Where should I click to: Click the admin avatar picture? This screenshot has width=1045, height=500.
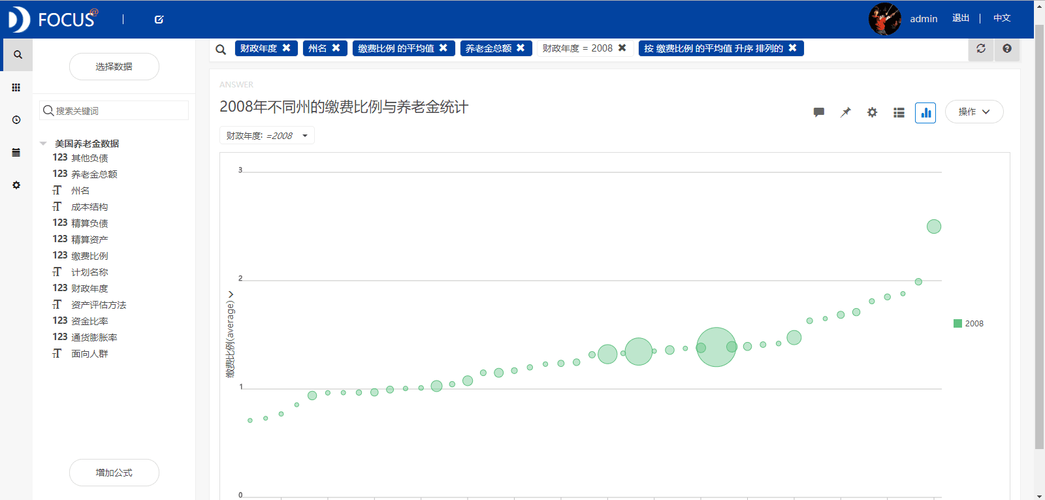pos(884,19)
